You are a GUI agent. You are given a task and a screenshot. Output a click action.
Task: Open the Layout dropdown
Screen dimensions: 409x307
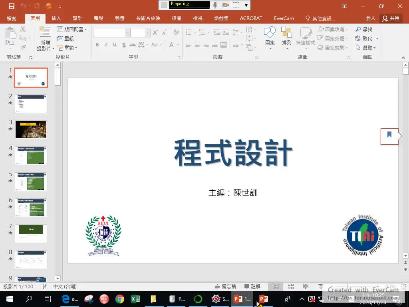pos(72,29)
